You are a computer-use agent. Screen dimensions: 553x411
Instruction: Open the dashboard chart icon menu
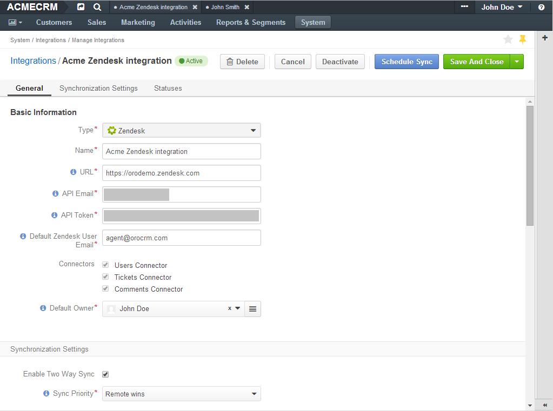tap(15, 23)
